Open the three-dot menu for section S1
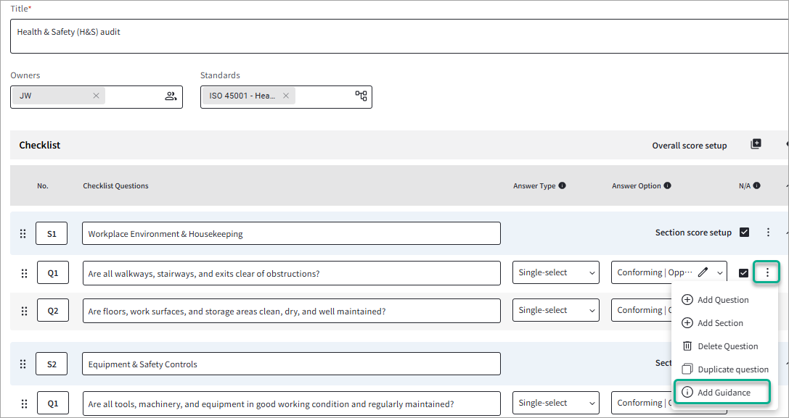 point(768,232)
